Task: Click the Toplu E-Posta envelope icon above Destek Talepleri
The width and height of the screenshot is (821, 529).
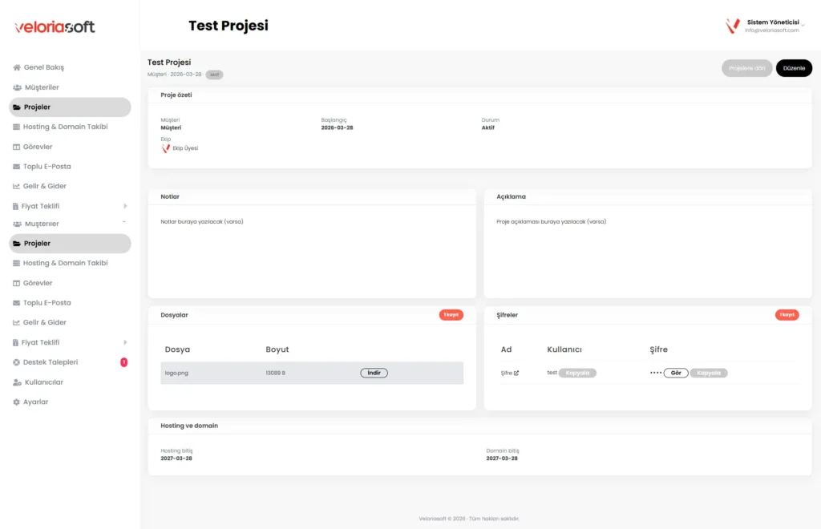Action: pyautogui.click(x=16, y=303)
